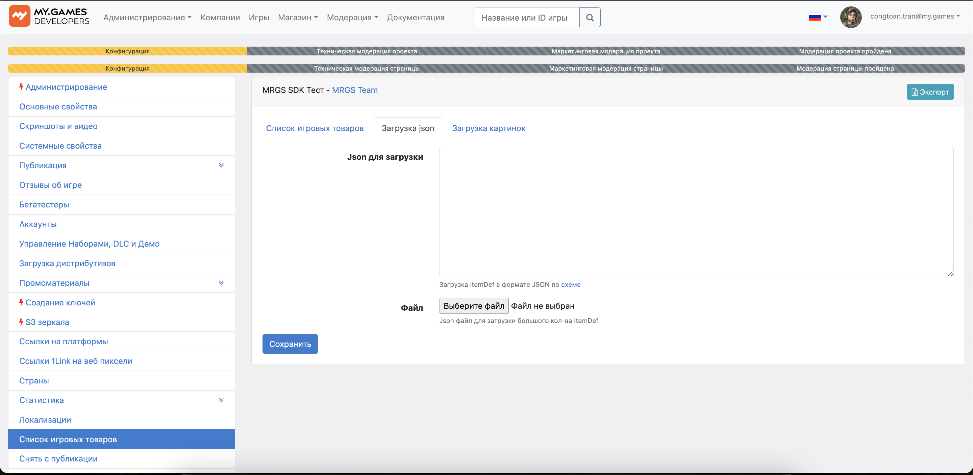Open the Магазин top menu dropdown
Viewport: 973px width, 475px height.
[x=298, y=17]
